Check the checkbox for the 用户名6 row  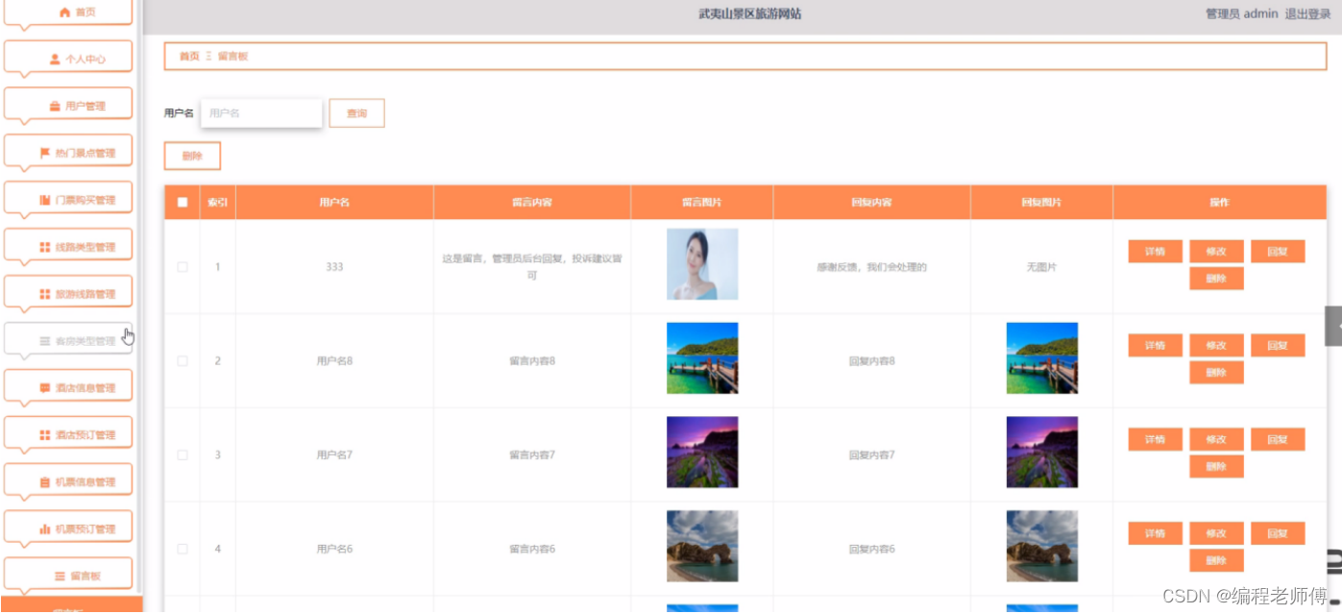coord(183,550)
